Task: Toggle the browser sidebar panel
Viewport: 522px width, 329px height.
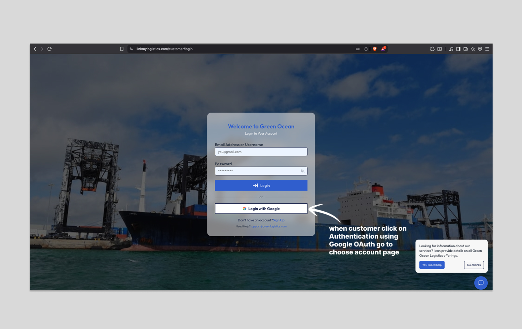Action: tap(458, 49)
